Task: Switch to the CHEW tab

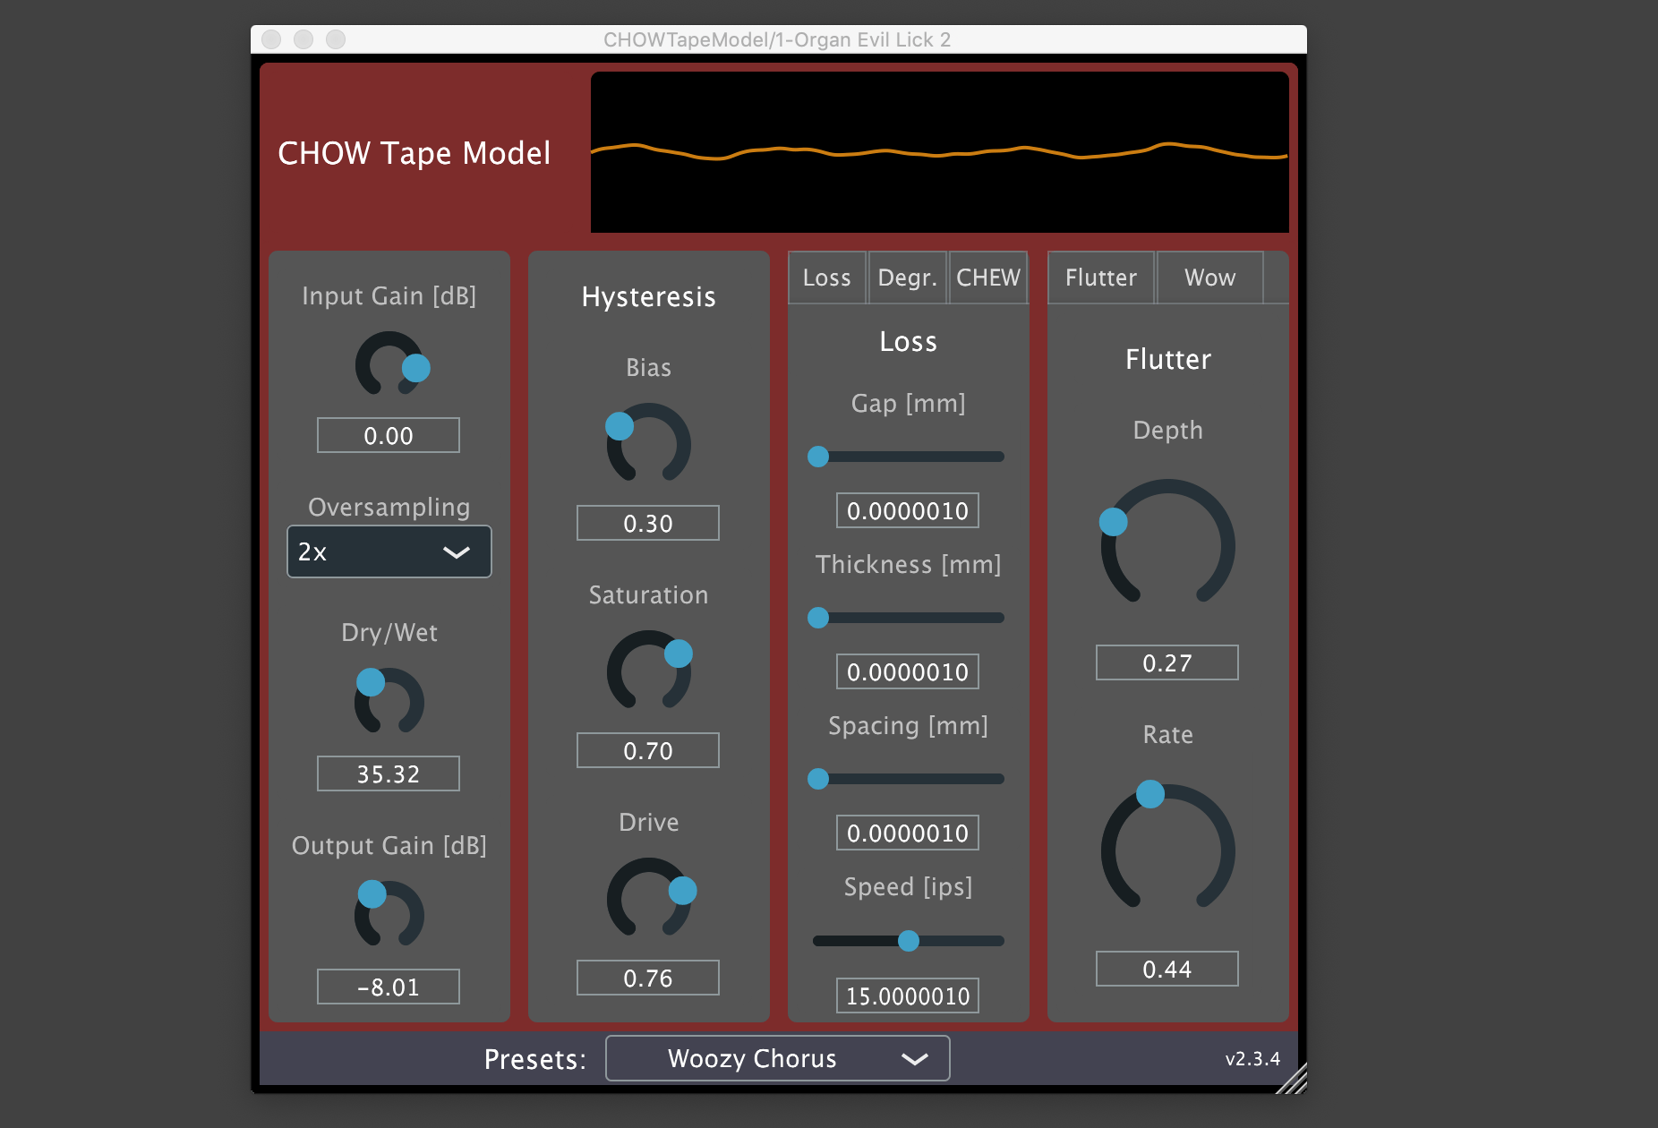Action: pyautogui.click(x=987, y=278)
